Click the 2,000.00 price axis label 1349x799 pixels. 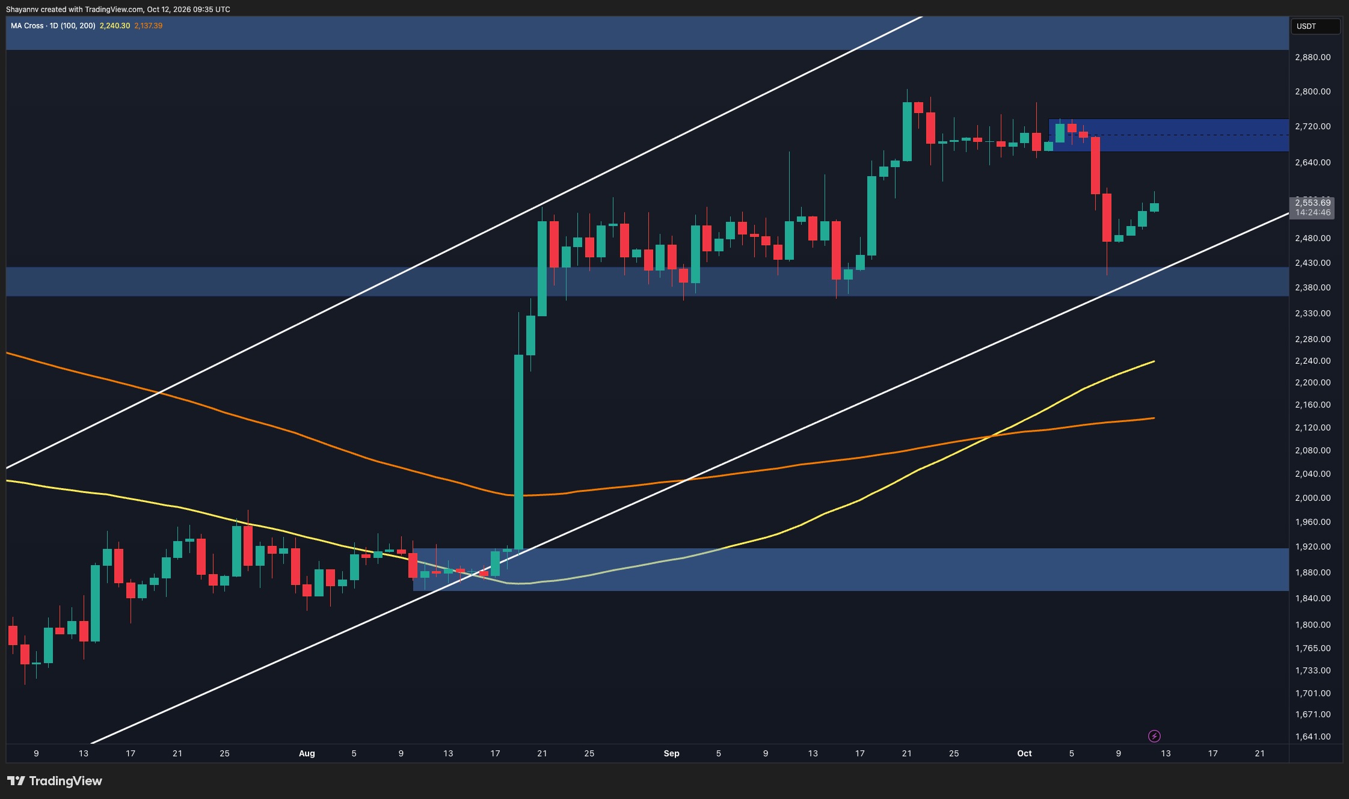pyautogui.click(x=1313, y=498)
